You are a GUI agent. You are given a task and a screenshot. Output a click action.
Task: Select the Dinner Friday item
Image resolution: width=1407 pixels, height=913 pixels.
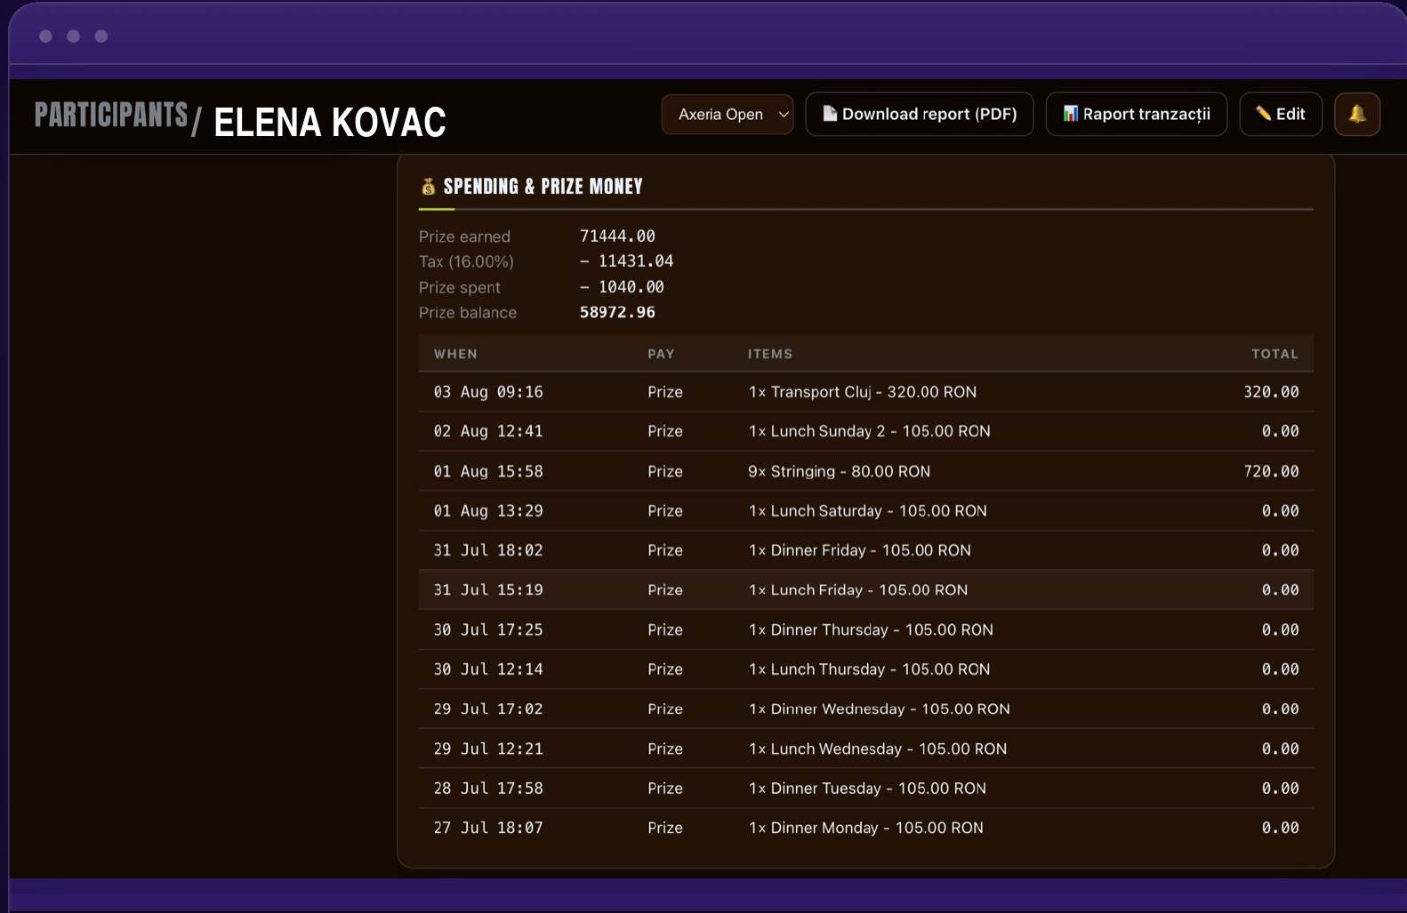pos(859,550)
